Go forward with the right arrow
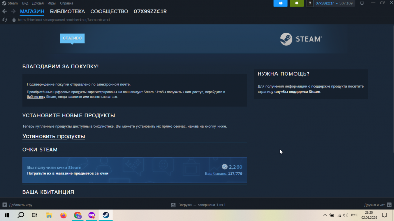394x221 pixels. click(x=13, y=11)
